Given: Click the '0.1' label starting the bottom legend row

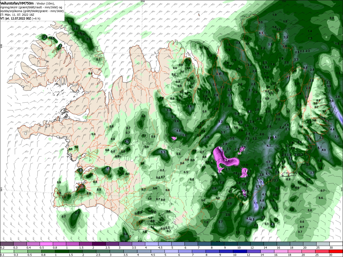Looking at the screenshot, I should point(2,255).
